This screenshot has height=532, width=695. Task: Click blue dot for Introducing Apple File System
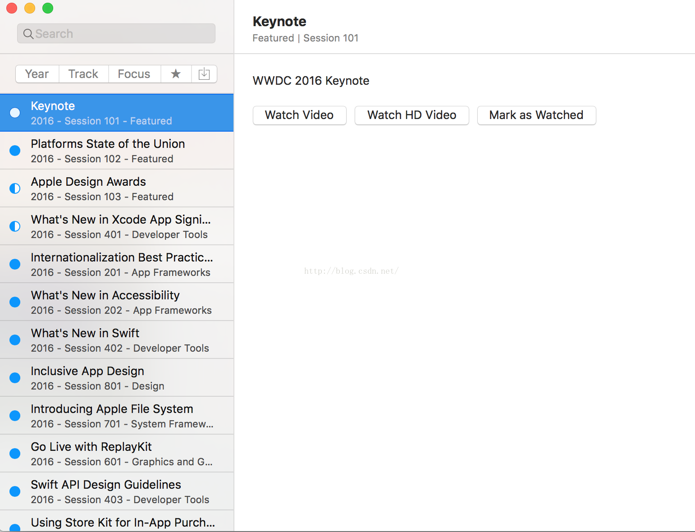[15, 416]
